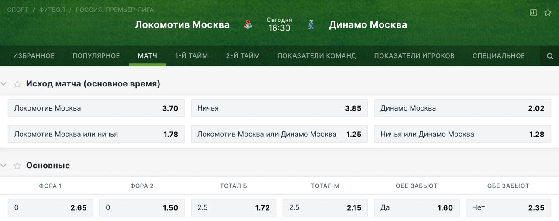Image resolution: width=559 pixels, height=221 pixels.
Task: Click the search magnifier icon
Action: (550, 56)
